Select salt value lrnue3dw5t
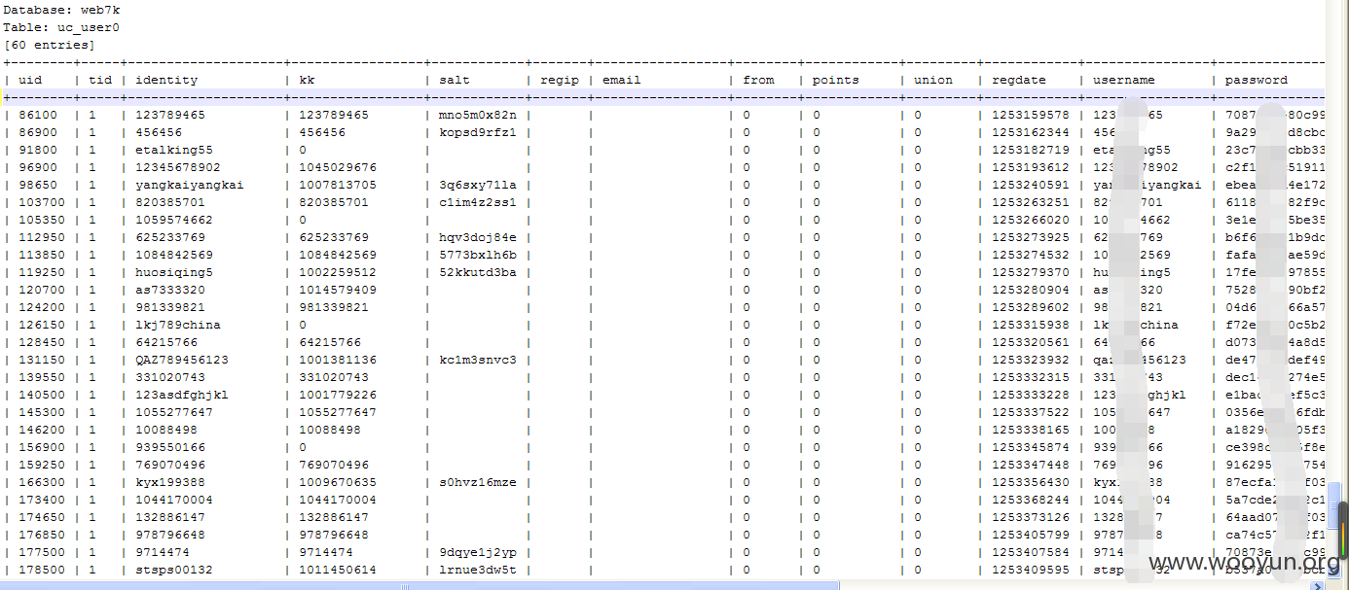This screenshot has width=1349, height=590. pyautogui.click(x=478, y=570)
